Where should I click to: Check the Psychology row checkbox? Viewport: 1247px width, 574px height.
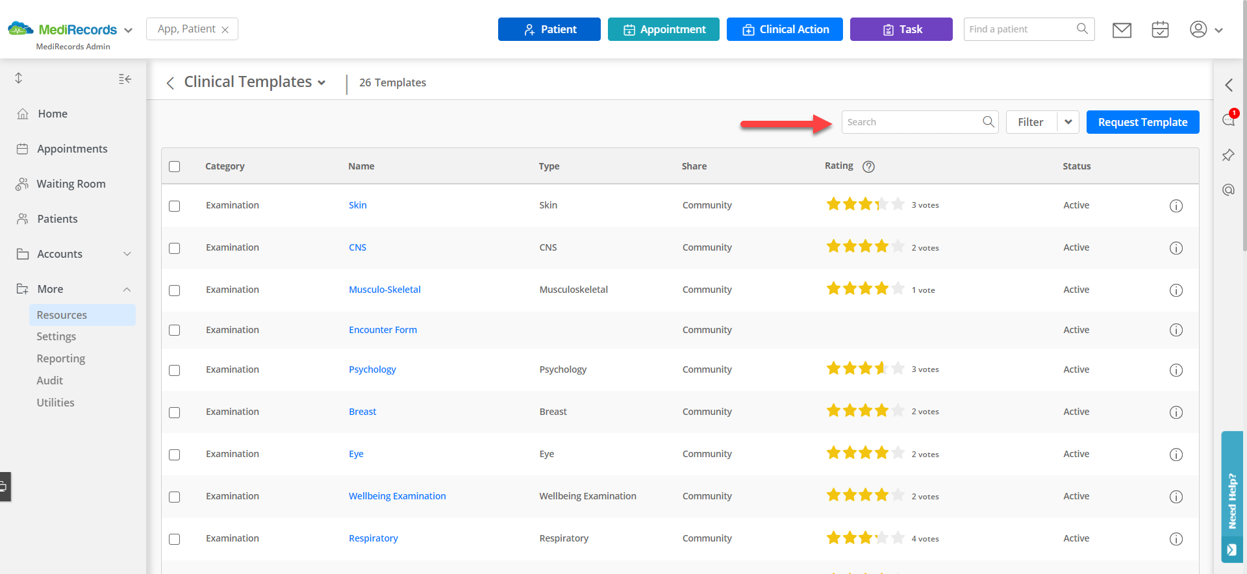(175, 370)
